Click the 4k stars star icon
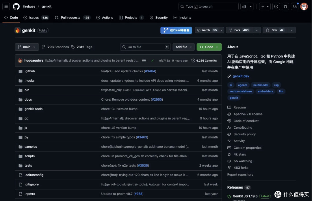 coord(229,154)
